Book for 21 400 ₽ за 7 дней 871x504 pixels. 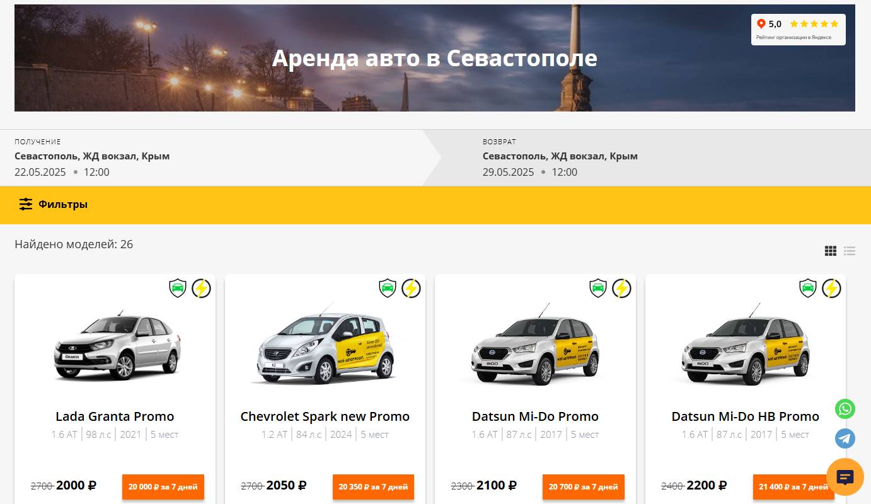[793, 486]
